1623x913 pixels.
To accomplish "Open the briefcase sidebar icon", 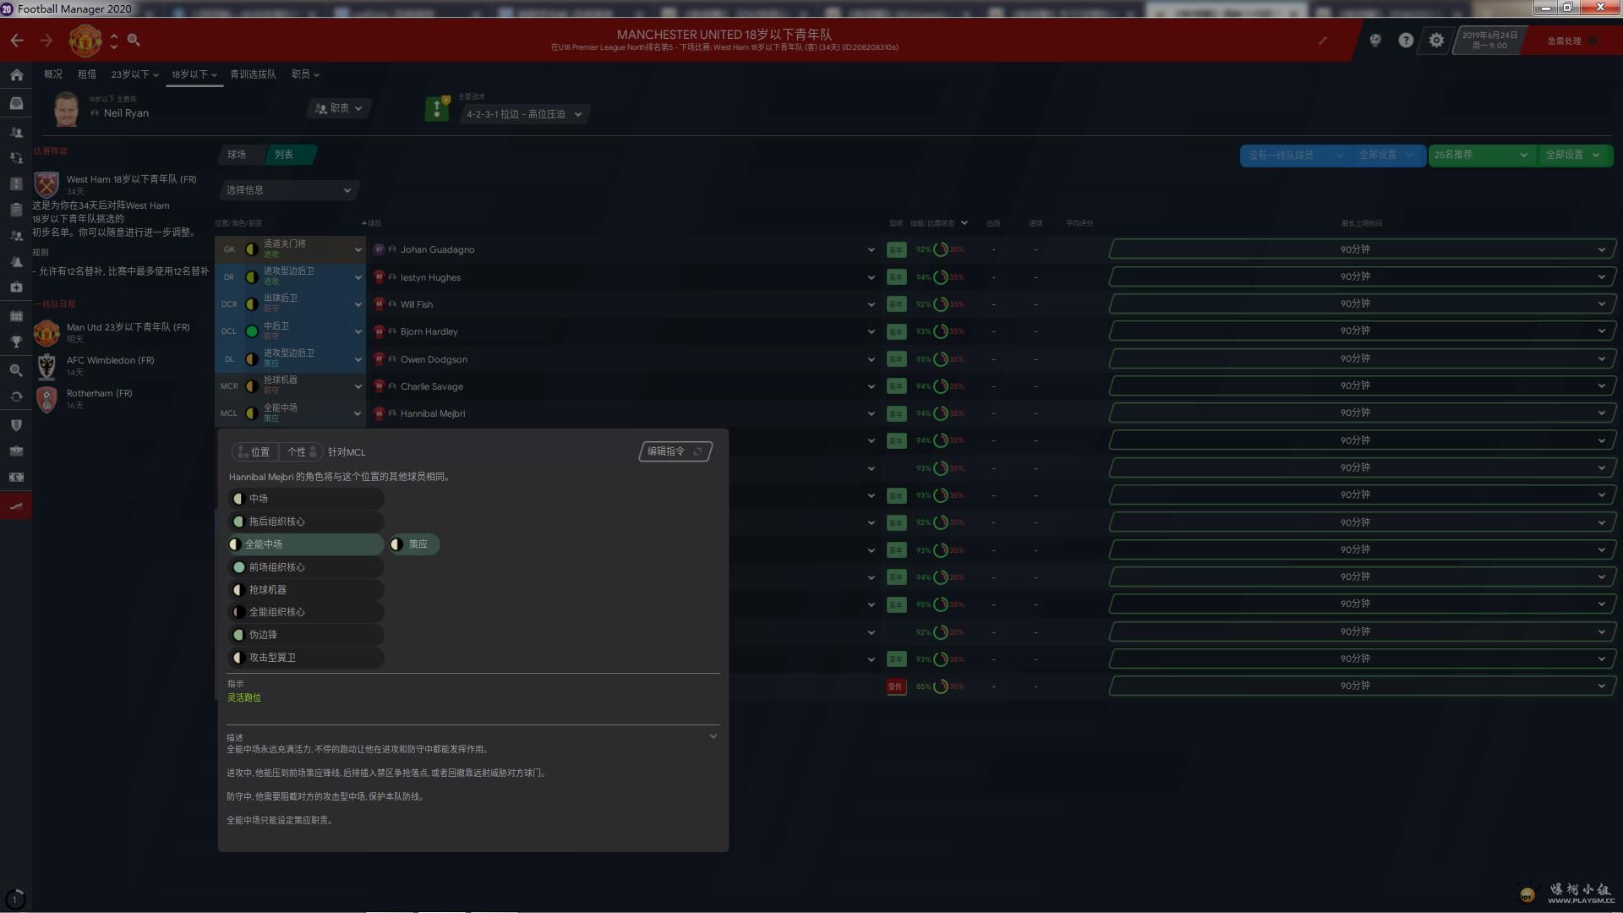I will click(x=16, y=451).
